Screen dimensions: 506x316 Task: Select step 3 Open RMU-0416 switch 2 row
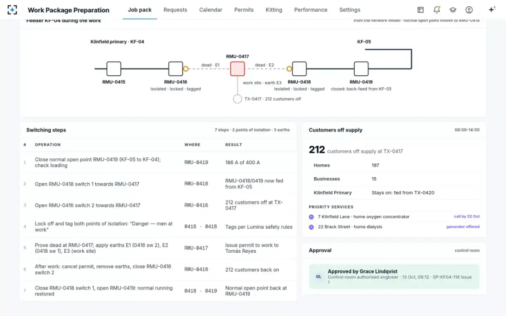(x=158, y=205)
